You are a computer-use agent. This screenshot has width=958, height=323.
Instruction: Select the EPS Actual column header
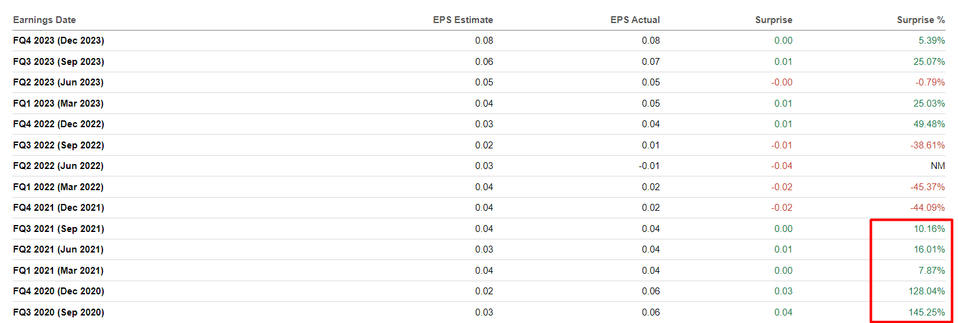pyautogui.click(x=635, y=20)
